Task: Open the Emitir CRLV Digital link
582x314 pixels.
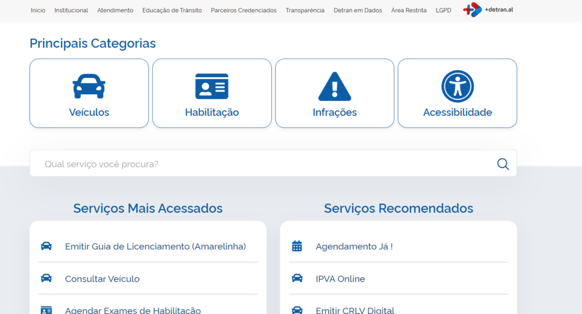Action: (355, 310)
